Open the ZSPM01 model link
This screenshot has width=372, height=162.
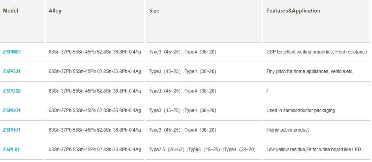(x=12, y=52)
